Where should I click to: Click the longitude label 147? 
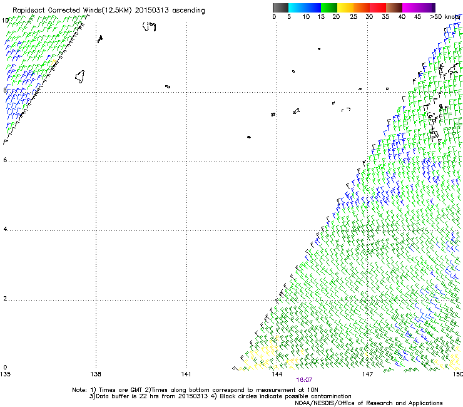click(368, 374)
